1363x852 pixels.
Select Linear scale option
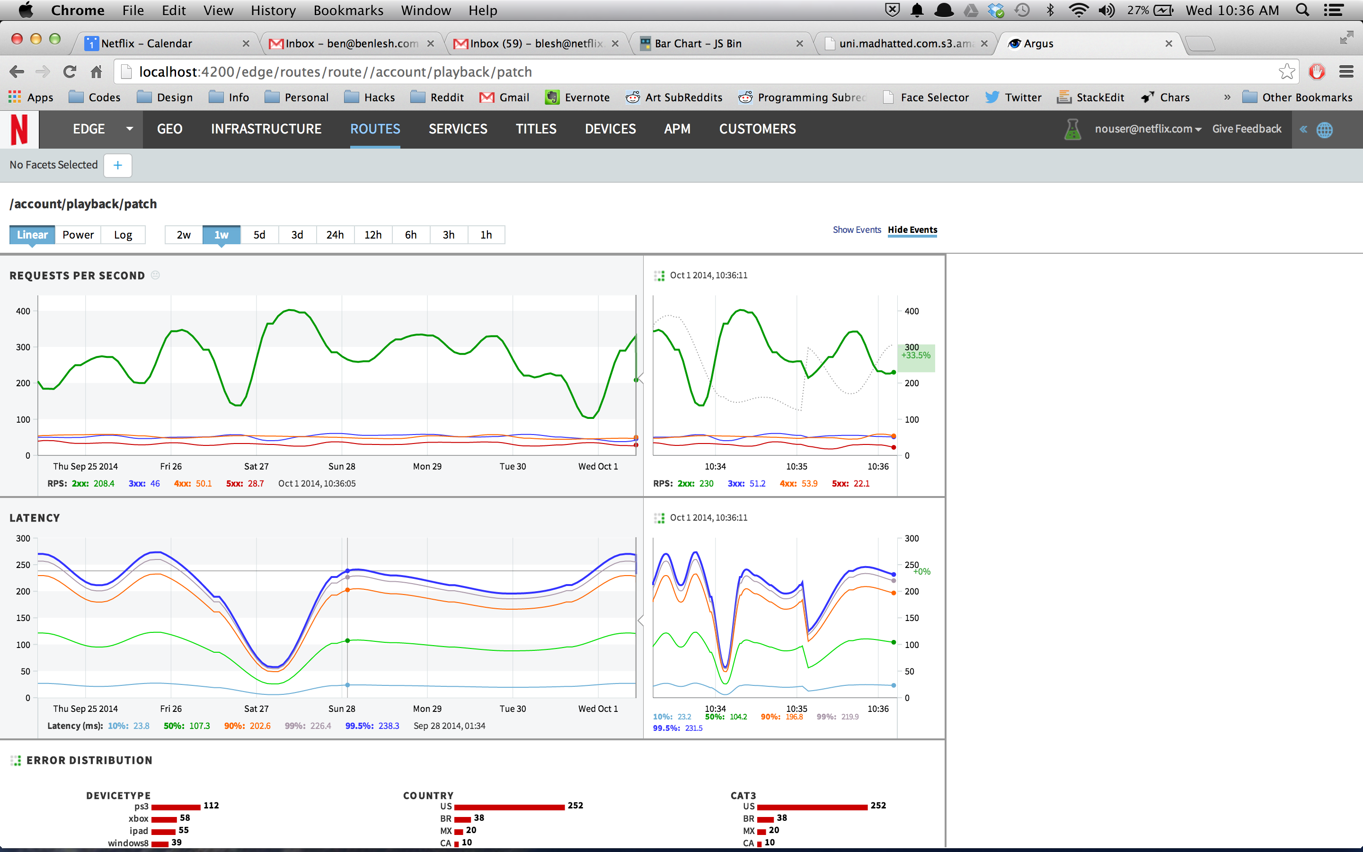point(32,235)
